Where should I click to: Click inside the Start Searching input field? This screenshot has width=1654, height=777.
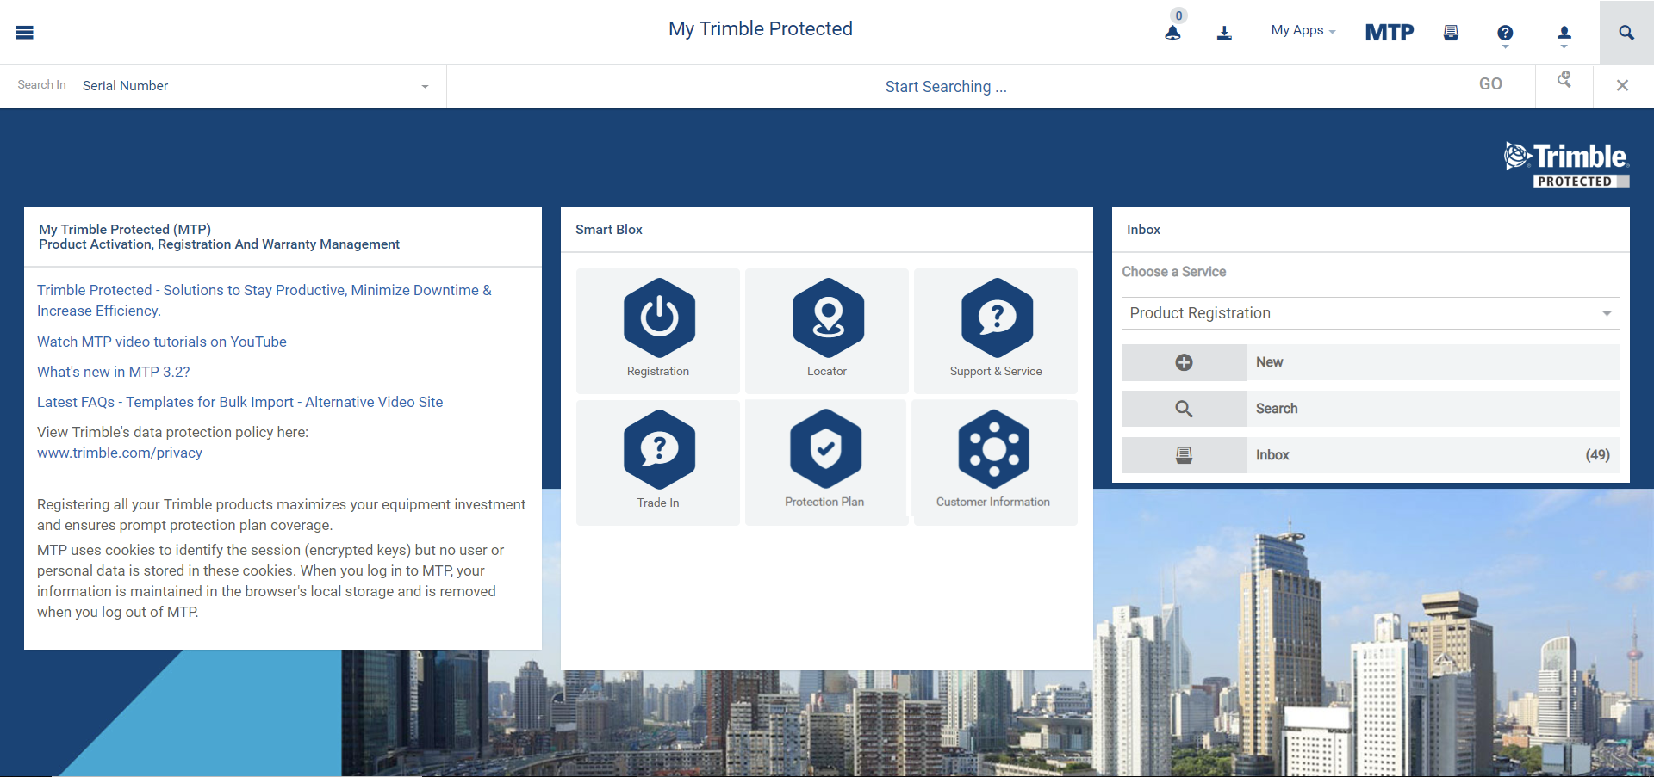946,86
